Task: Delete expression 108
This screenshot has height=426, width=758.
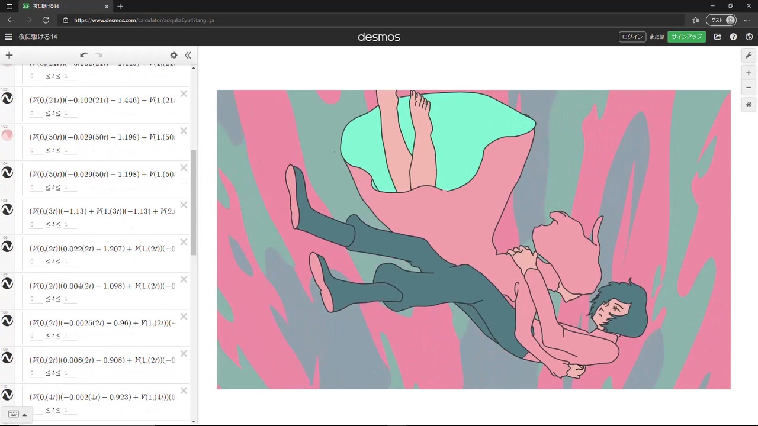Action: pos(184,316)
